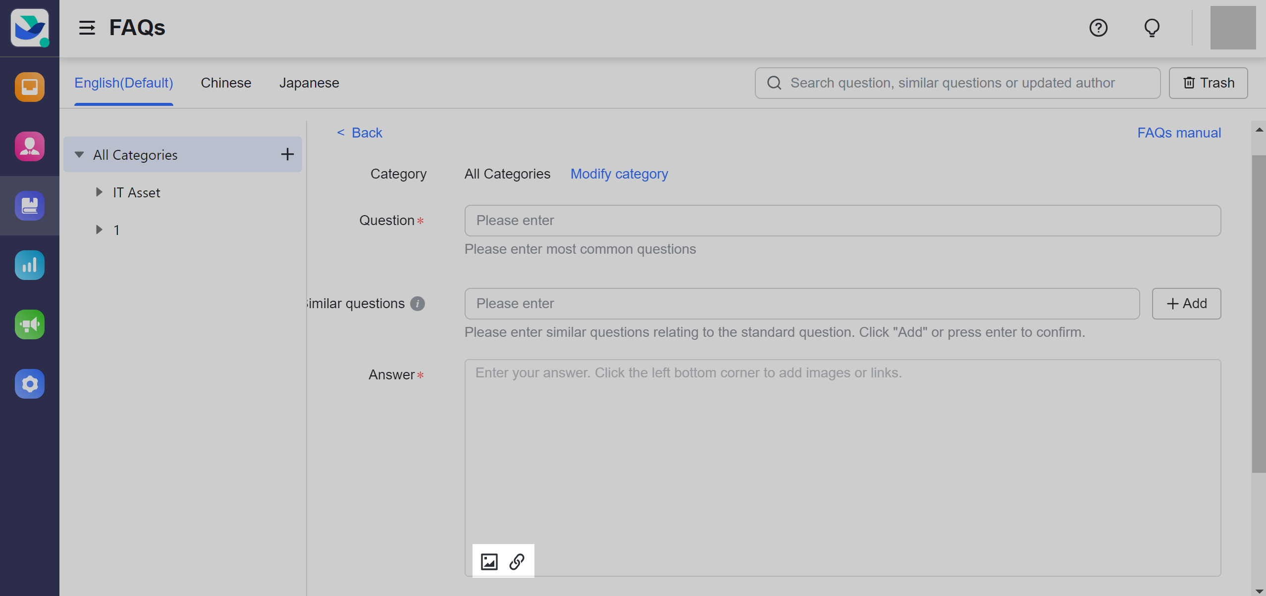
Task: Select the All Categories tree row
Action: click(x=183, y=154)
